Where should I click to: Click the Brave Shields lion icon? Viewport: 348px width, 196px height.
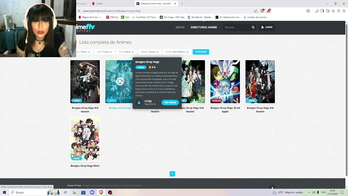[262, 11]
